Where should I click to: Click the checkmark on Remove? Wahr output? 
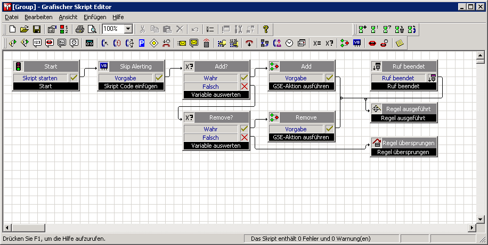245,129
